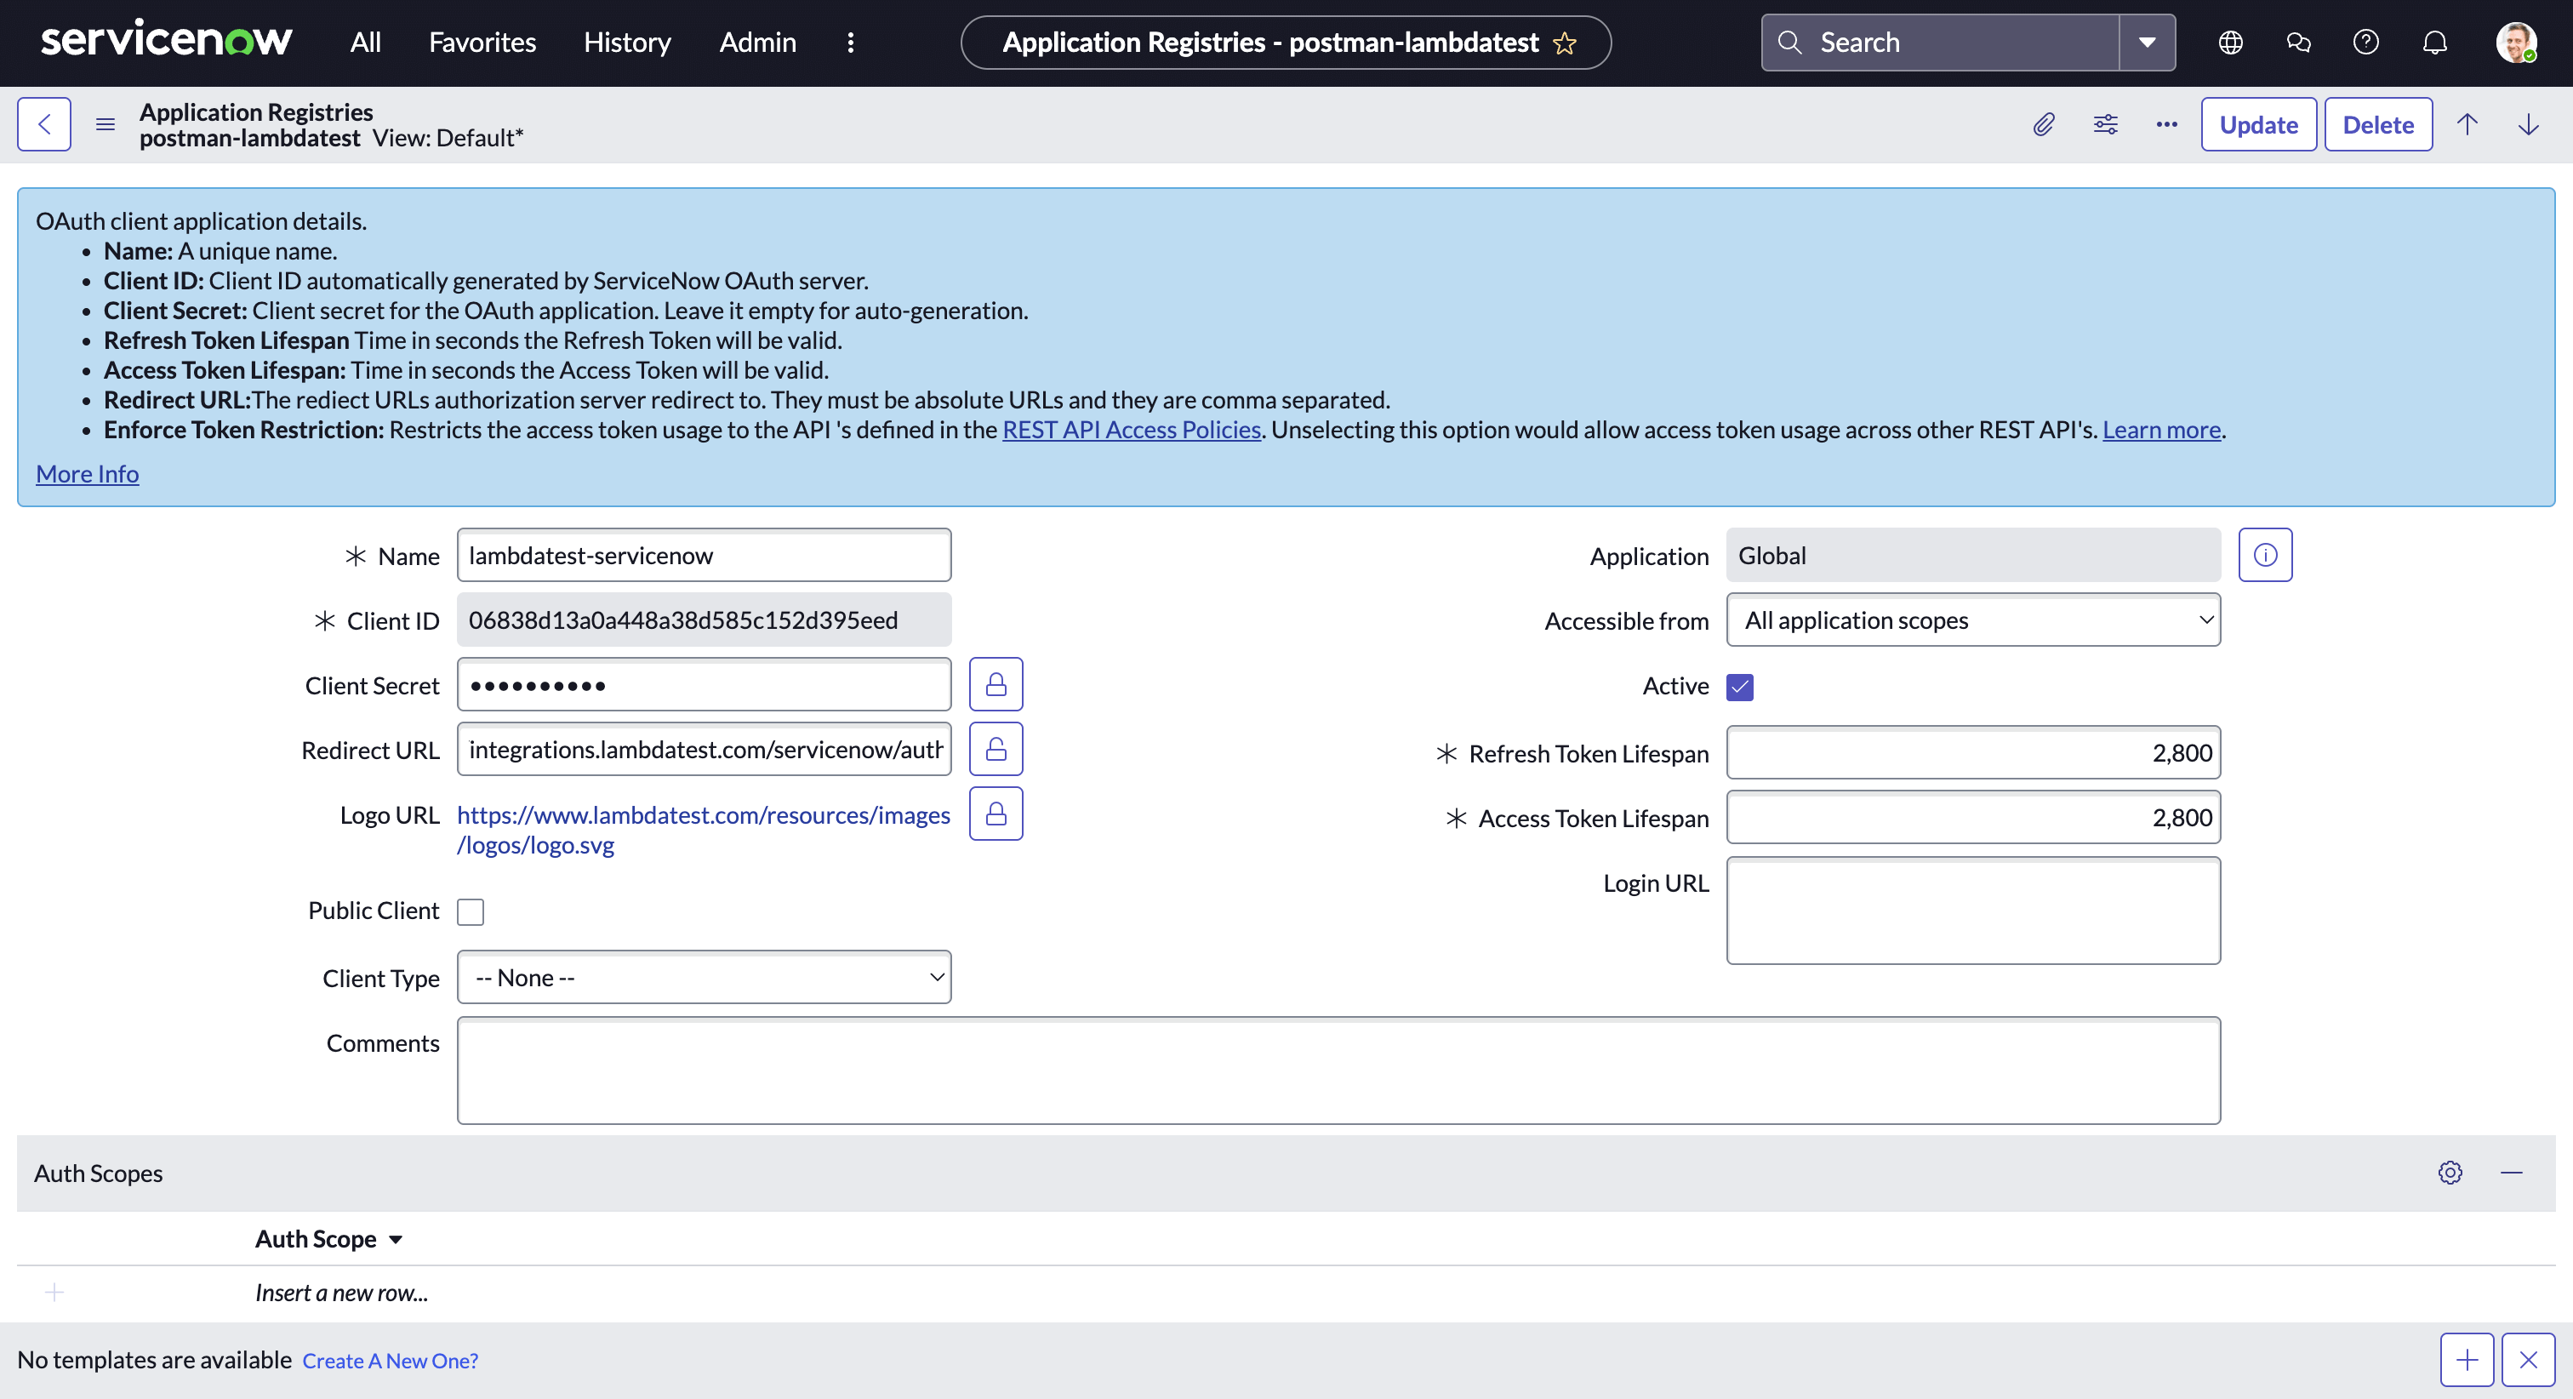Favorite this page with the star

1566,43
